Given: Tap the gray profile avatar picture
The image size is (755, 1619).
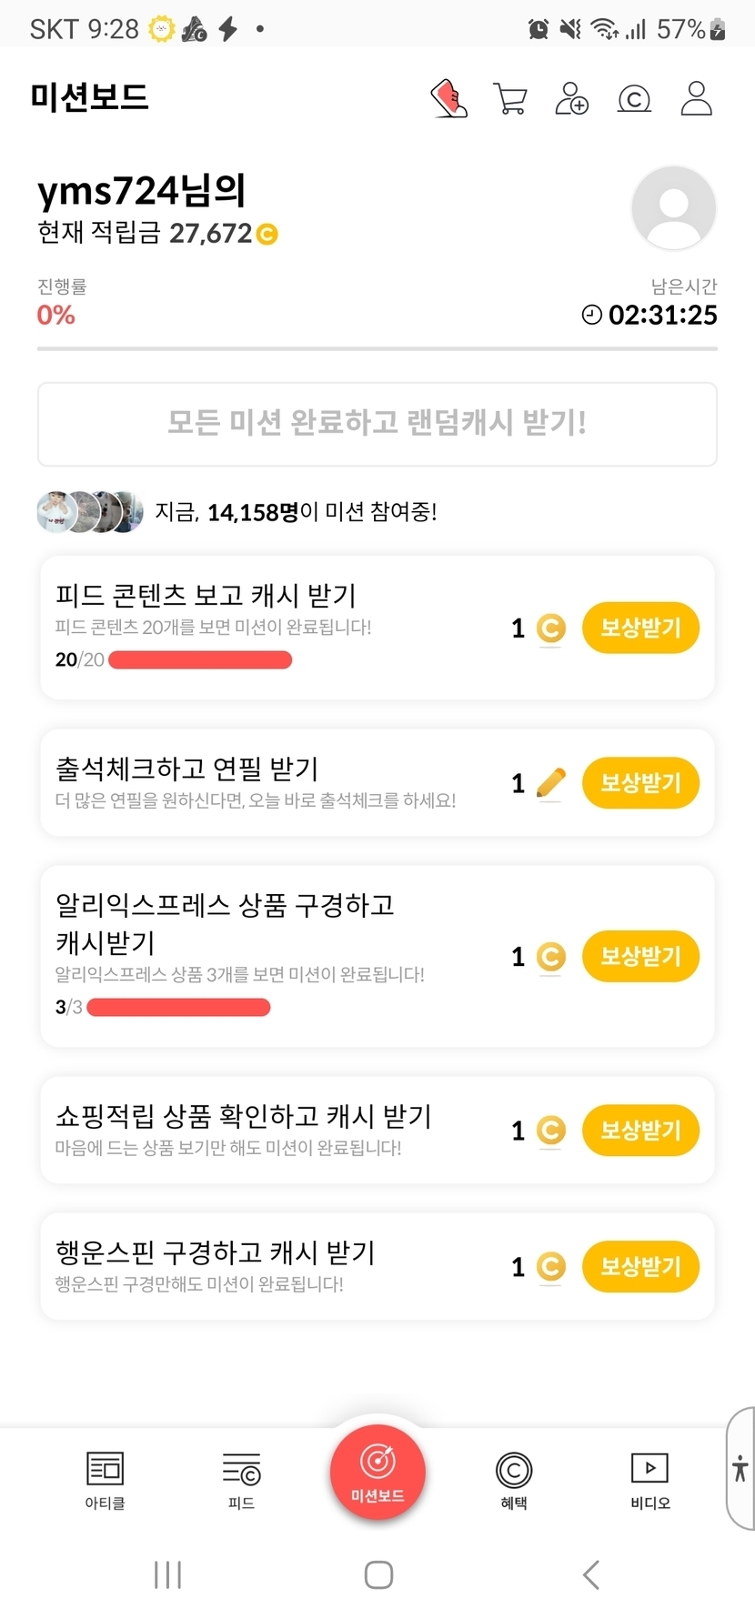Looking at the screenshot, I should (673, 208).
